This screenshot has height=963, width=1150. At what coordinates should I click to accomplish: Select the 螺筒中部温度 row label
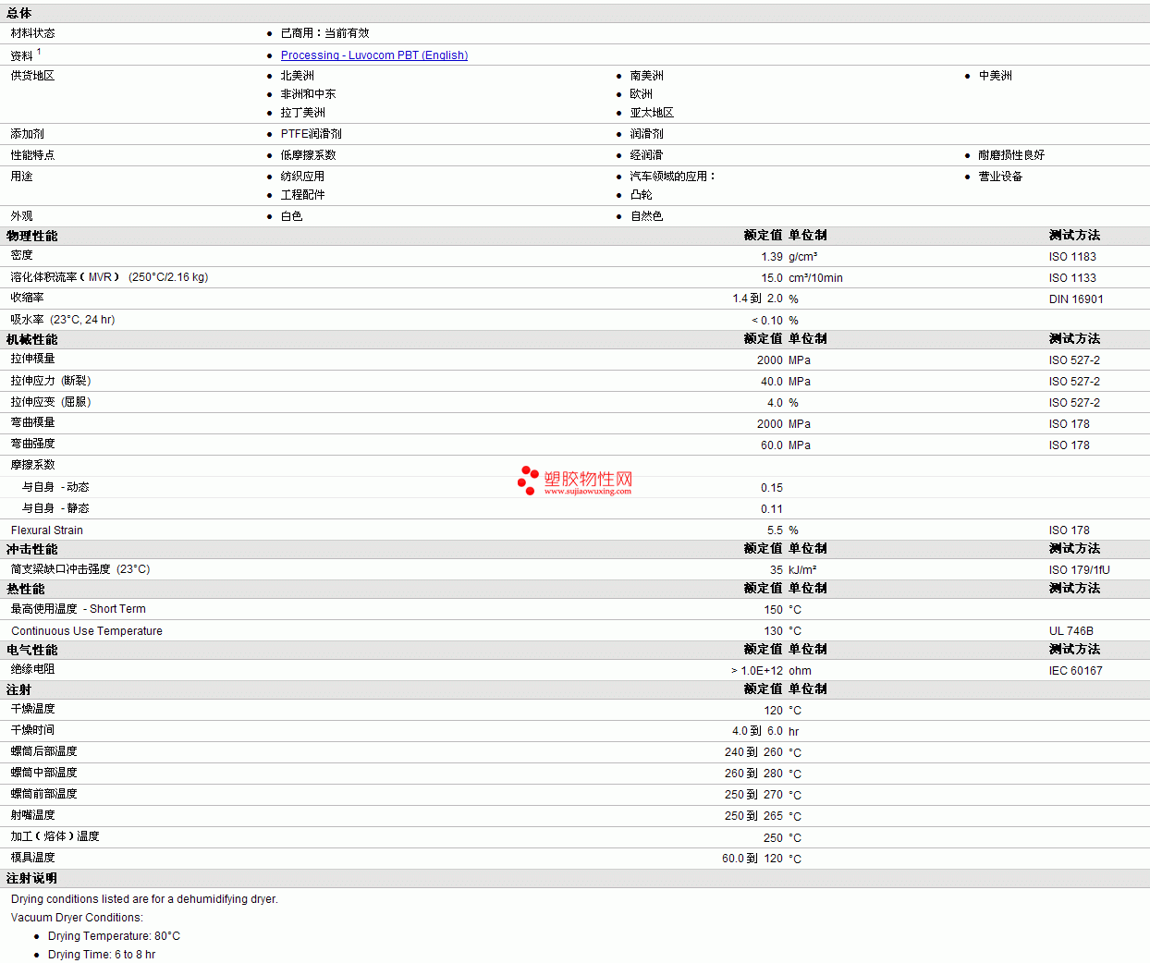pos(43,773)
